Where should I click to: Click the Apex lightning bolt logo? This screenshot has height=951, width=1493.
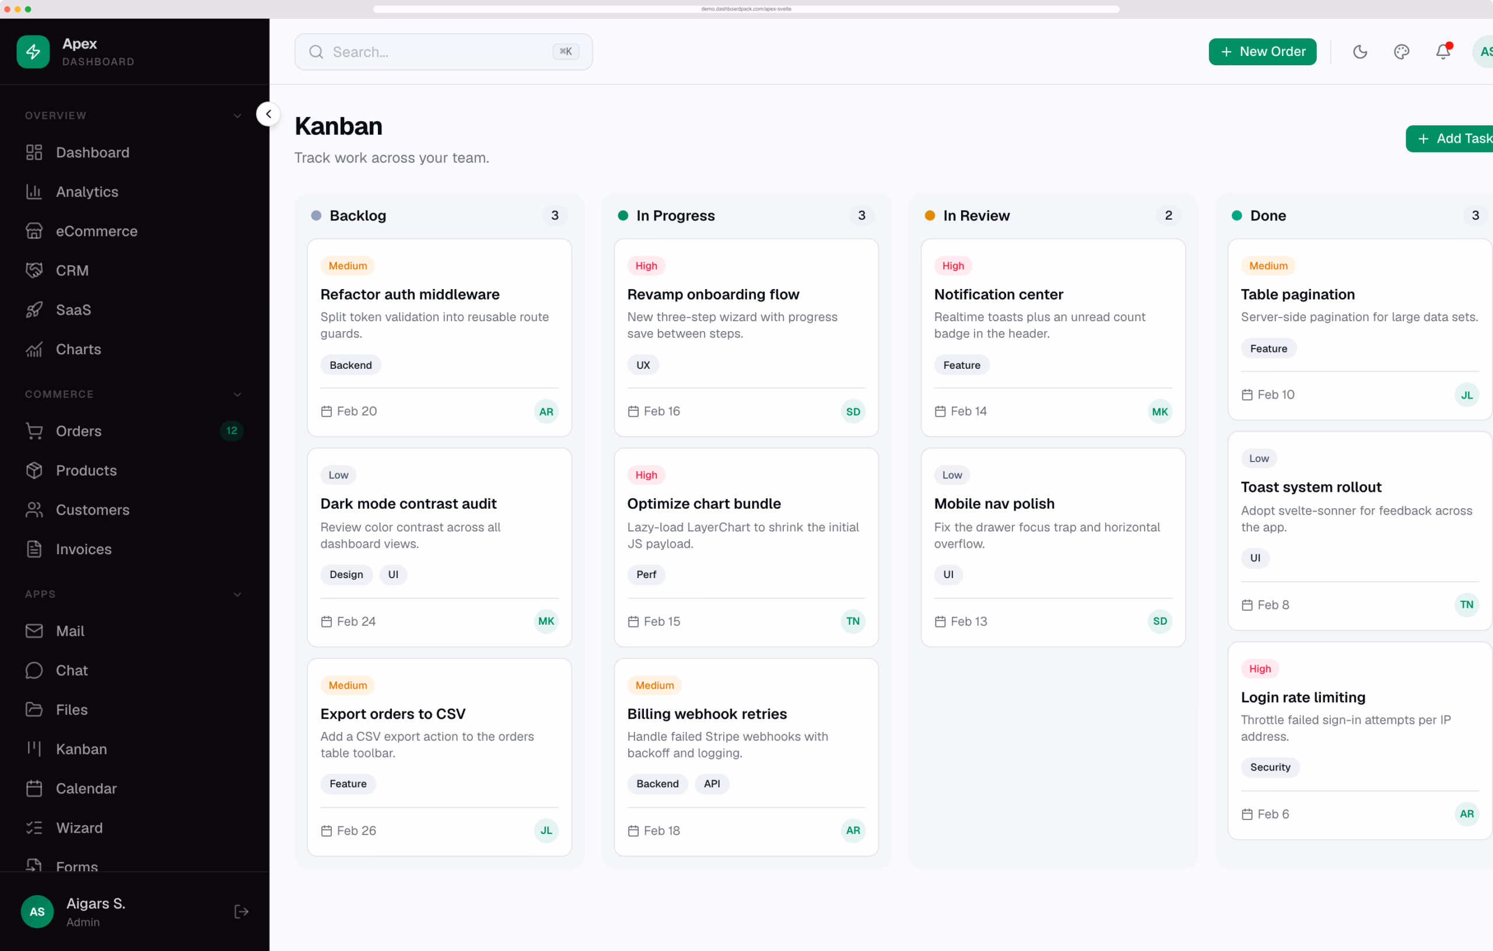coord(33,51)
